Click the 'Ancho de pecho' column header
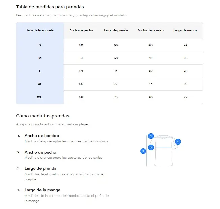The image size is (220, 209). pyautogui.click(x=81, y=30)
